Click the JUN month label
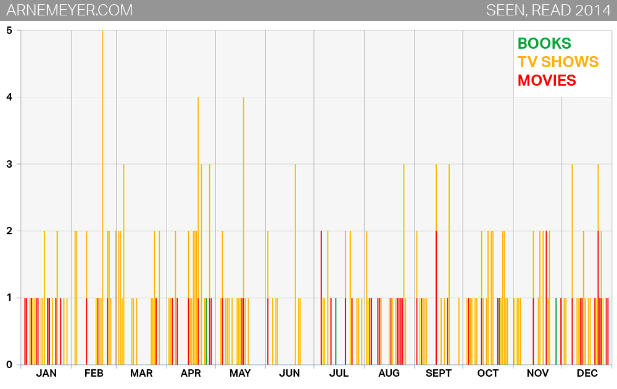Image resolution: width=617 pixels, height=389 pixels. pyautogui.click(x=289, y=373)
